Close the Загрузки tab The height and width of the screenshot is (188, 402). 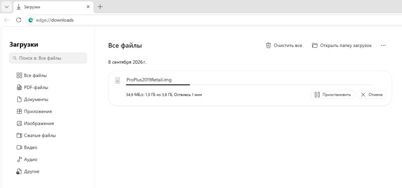point(88,7)
